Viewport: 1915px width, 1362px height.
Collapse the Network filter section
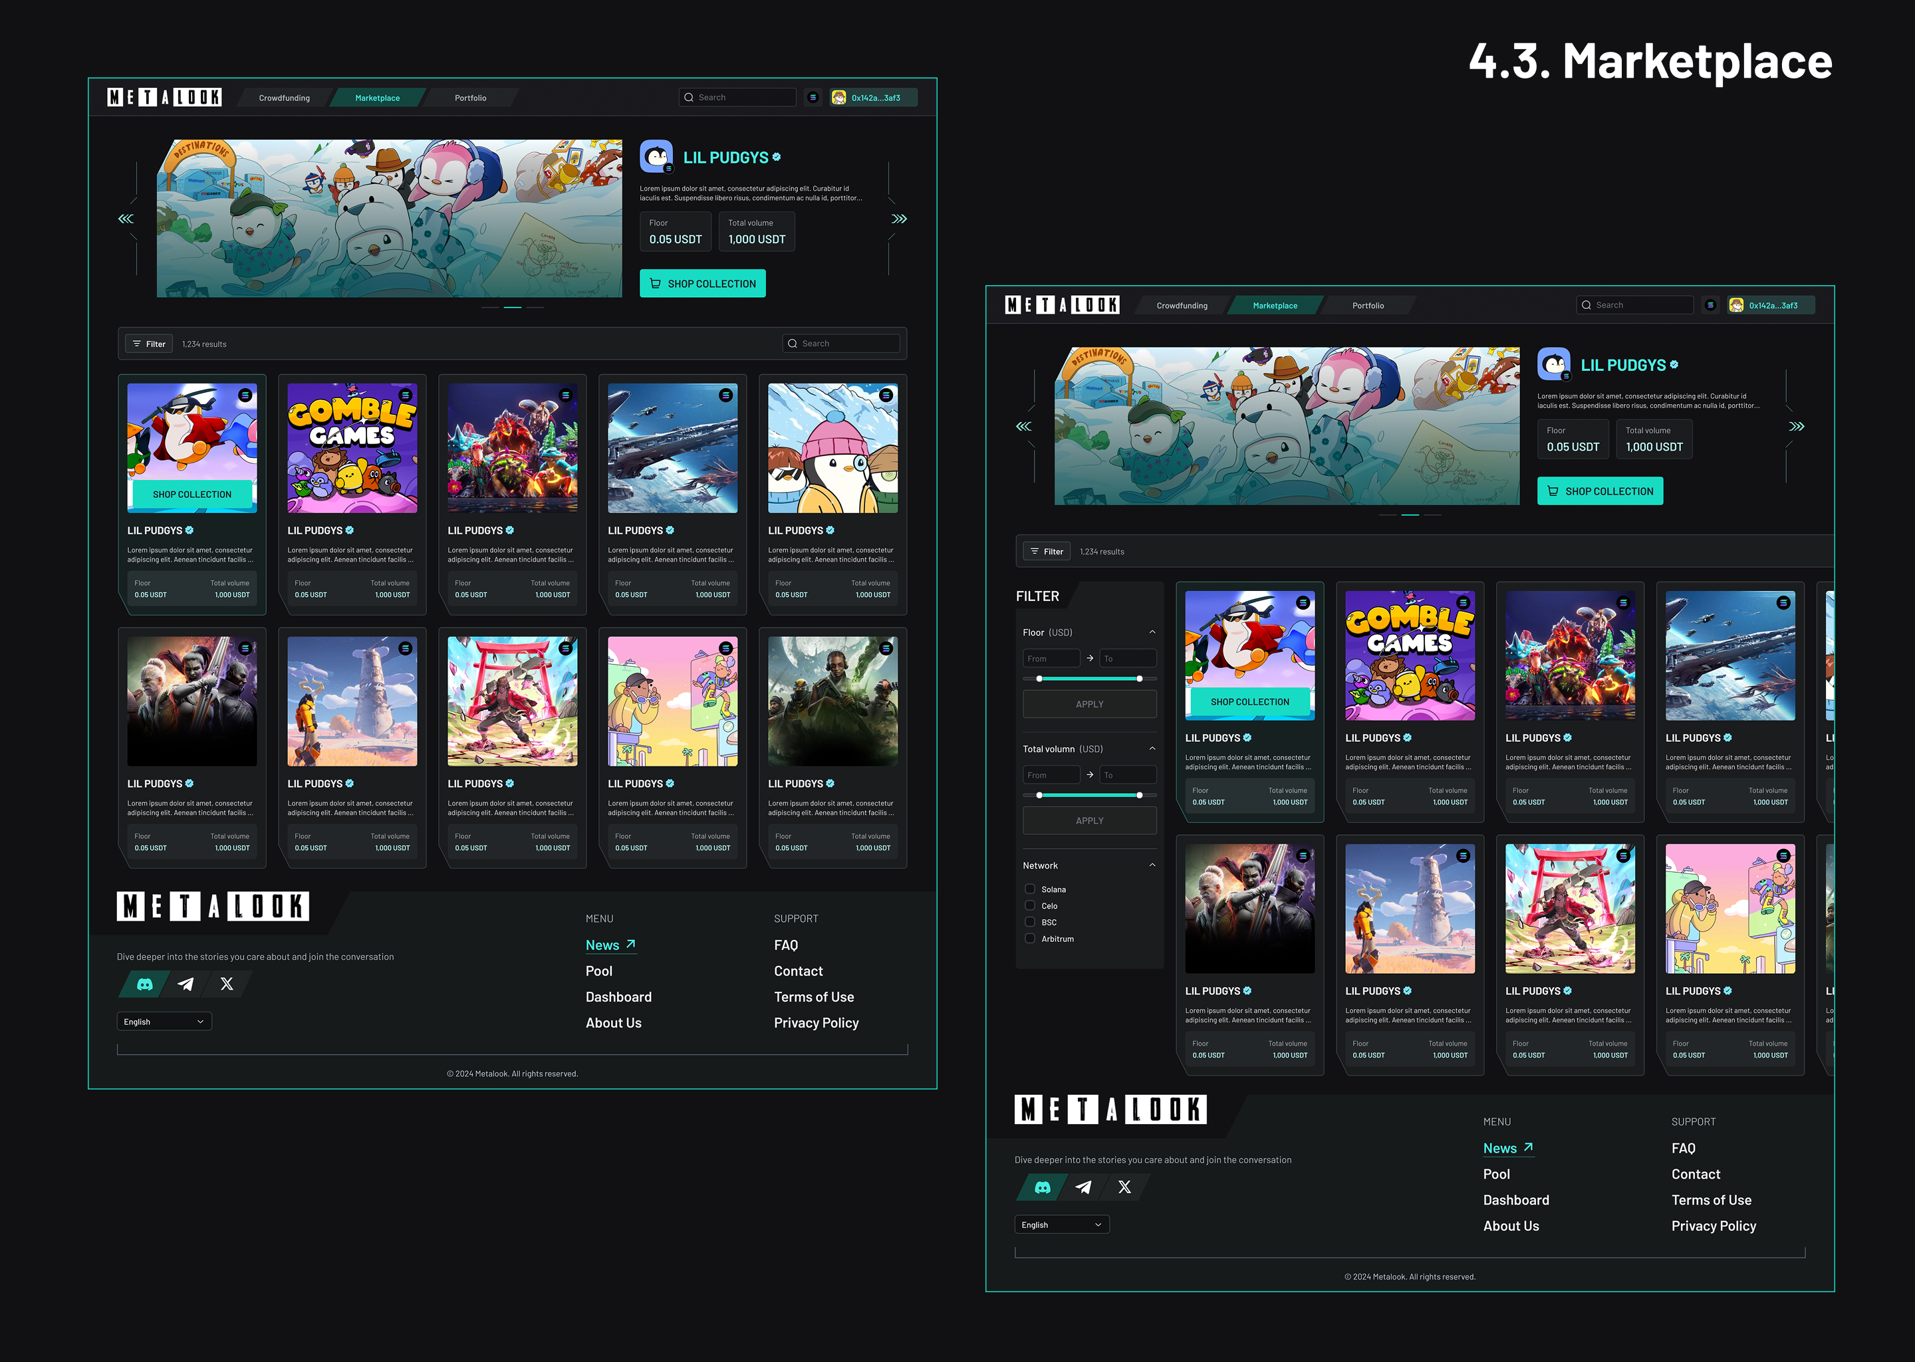(1152, 865)
